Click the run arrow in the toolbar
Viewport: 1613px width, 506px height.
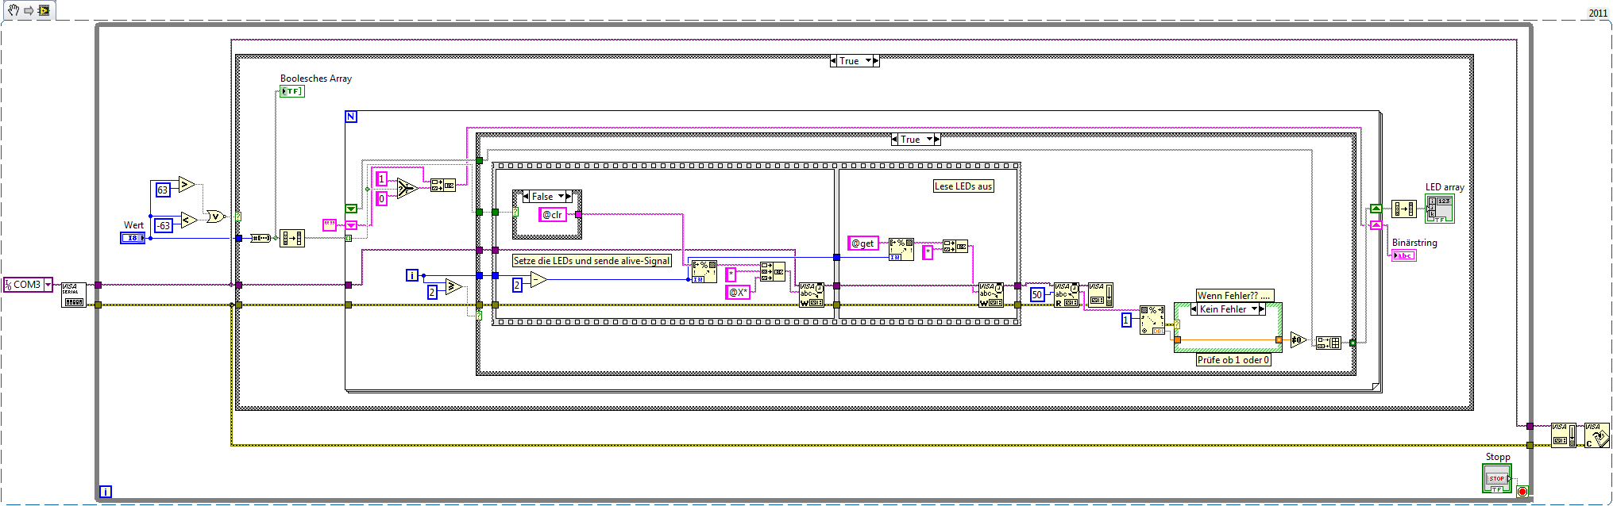[29, 10]
